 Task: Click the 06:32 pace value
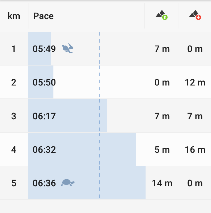tap(44, 150)
